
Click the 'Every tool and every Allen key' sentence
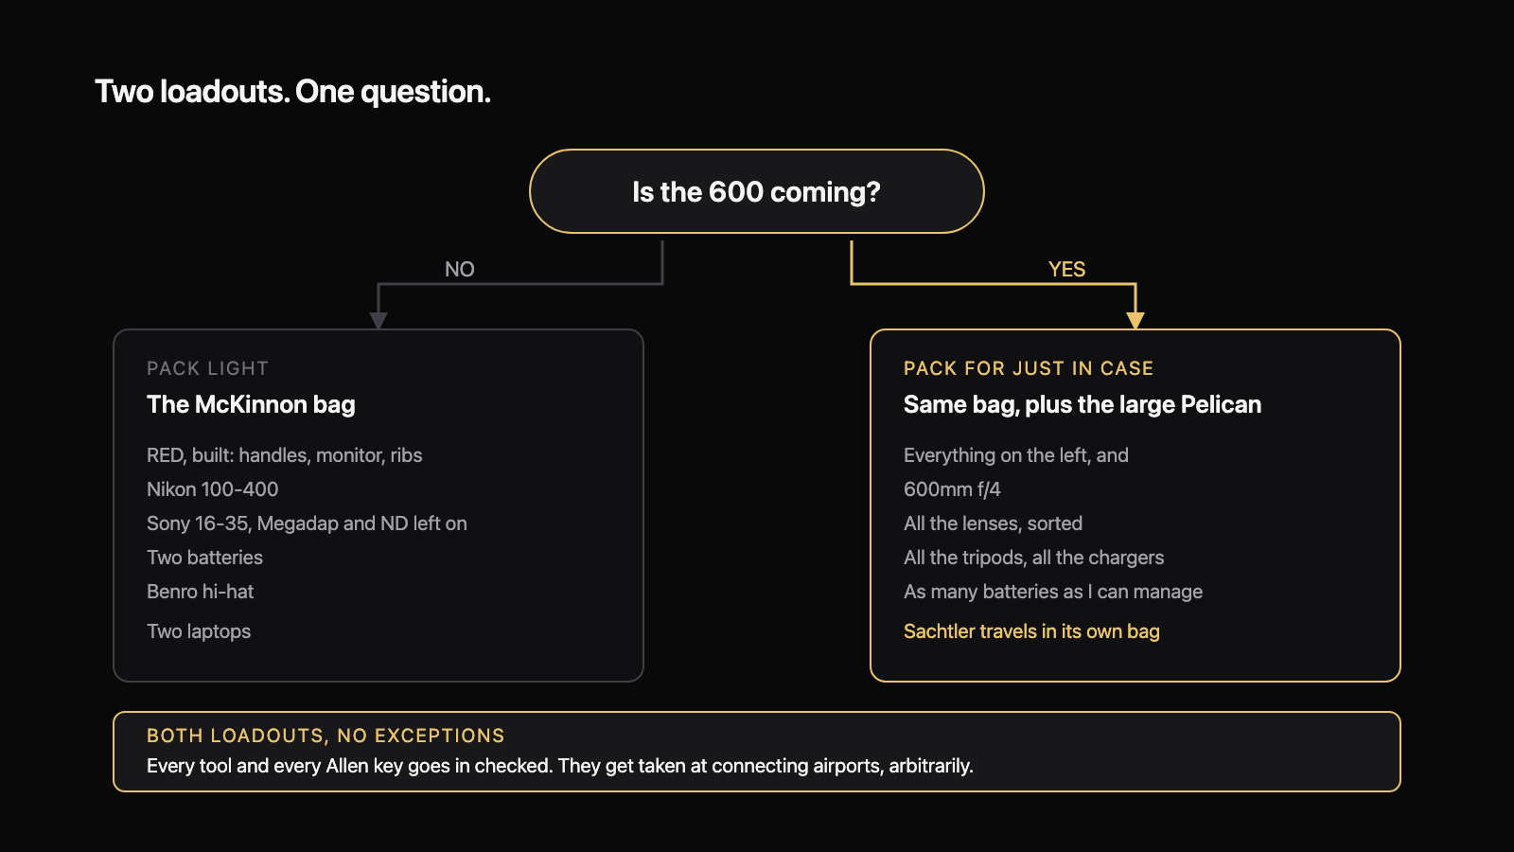click(559, 766)
